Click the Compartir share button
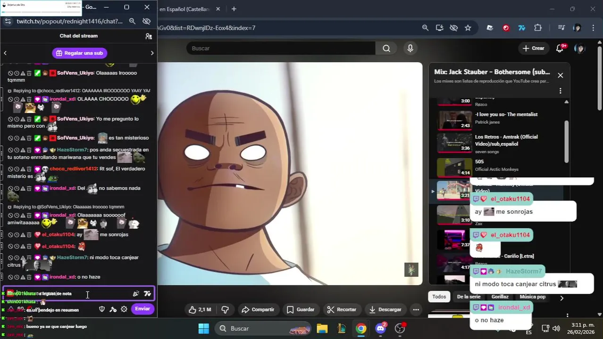The image size is (603, 339). pos(258,310)
